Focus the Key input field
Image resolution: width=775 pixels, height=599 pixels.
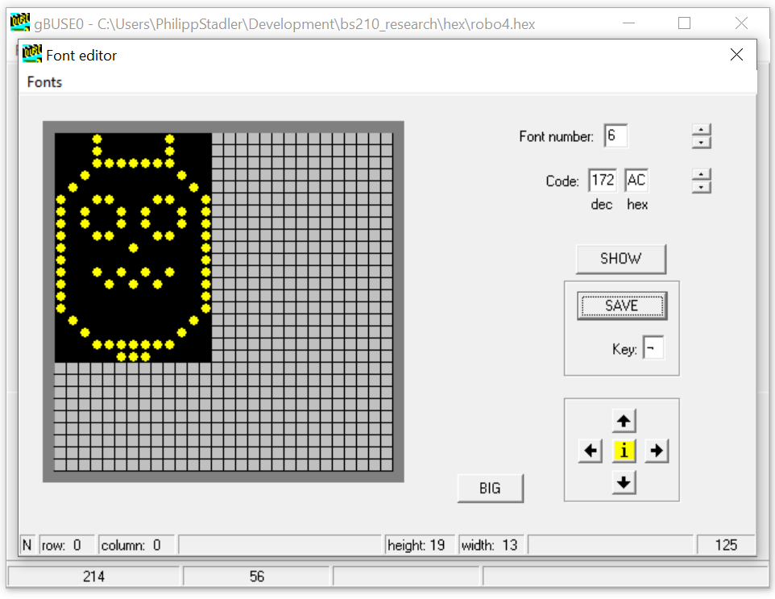click(653, 347)
